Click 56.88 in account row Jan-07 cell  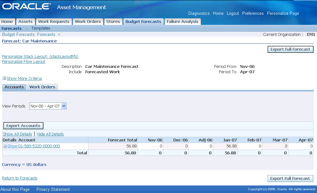click(231, 146)
